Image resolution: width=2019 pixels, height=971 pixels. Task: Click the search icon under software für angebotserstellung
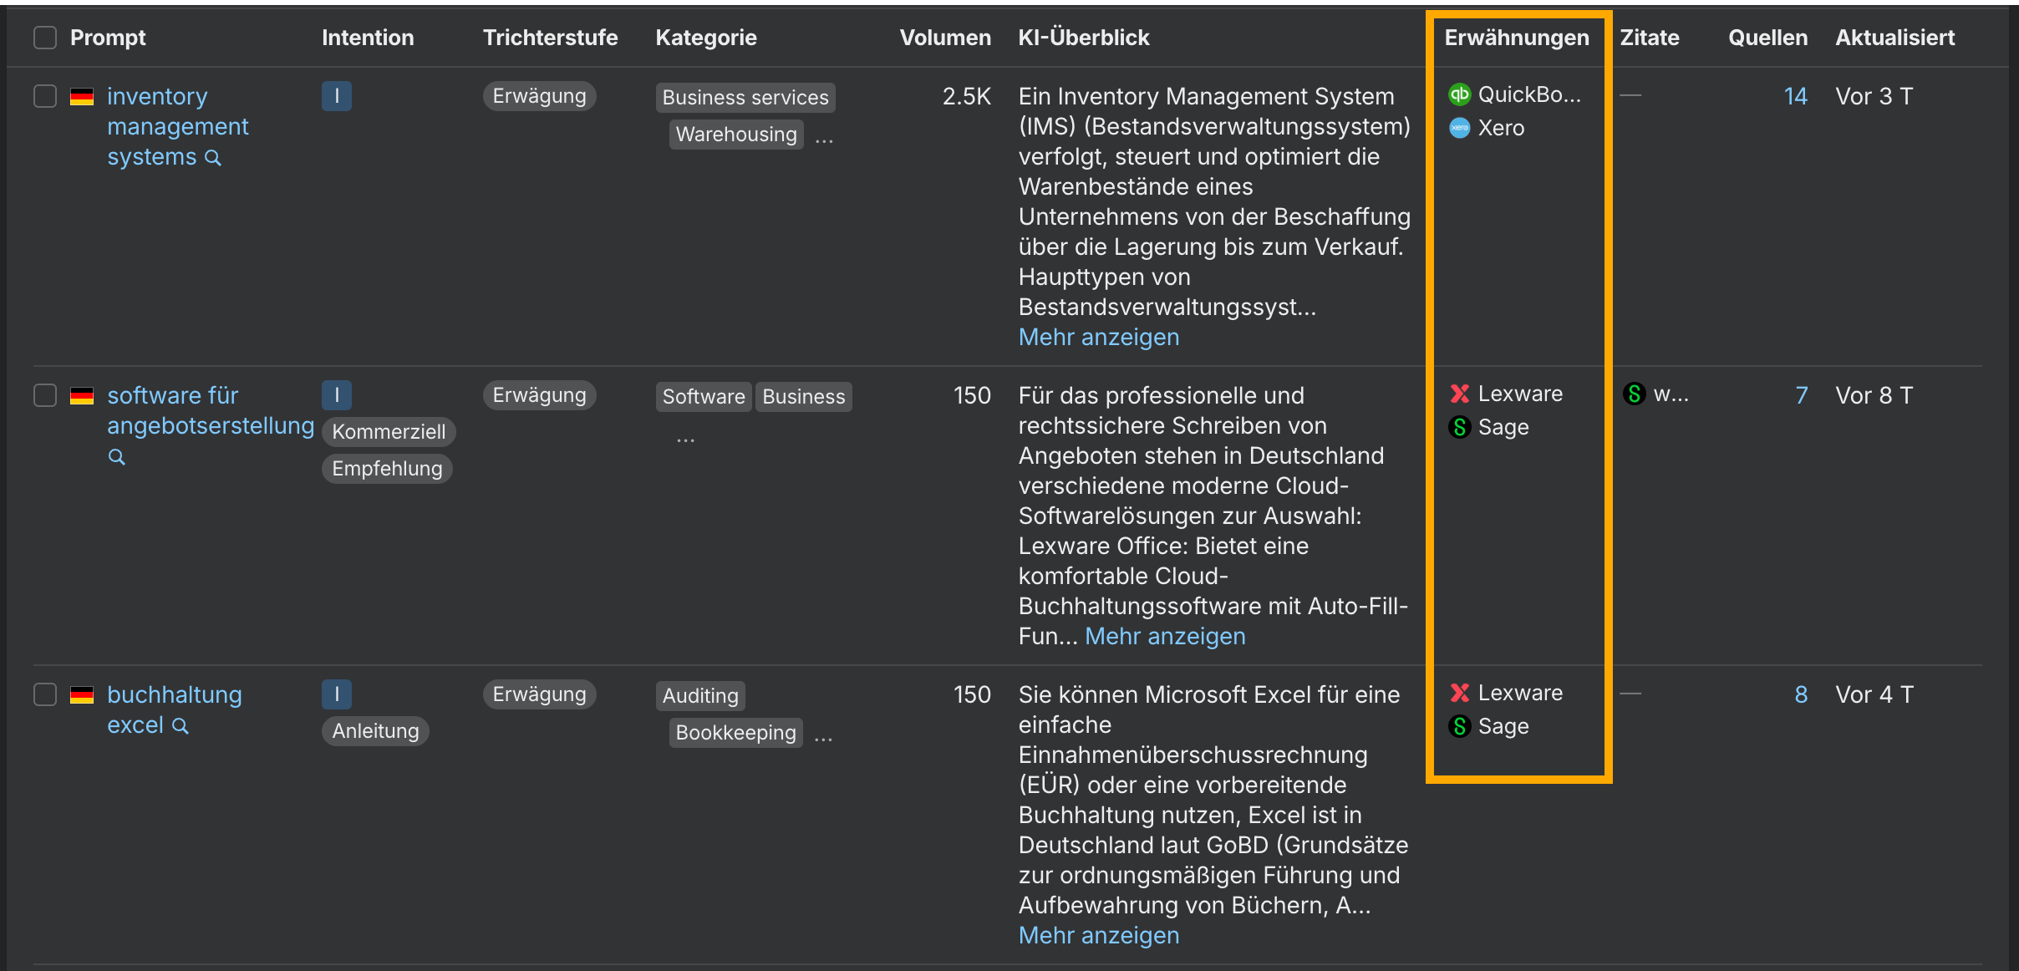tap(117, 457)
